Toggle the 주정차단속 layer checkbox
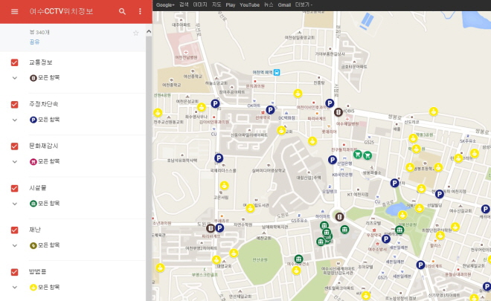Viewport: 491px width, 301px height. click(15, 104)
